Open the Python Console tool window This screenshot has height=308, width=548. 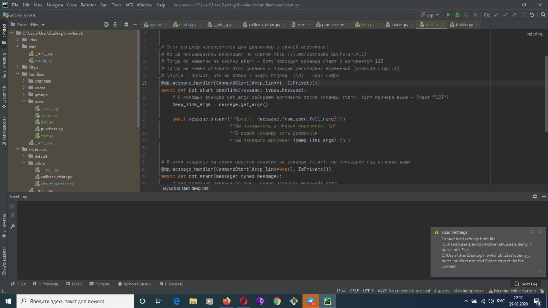134,284
